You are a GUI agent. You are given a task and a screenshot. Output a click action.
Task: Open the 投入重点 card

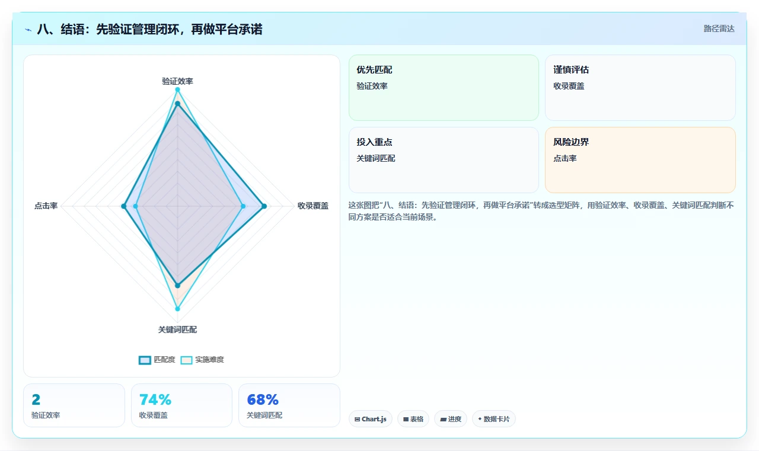point(444,160)
